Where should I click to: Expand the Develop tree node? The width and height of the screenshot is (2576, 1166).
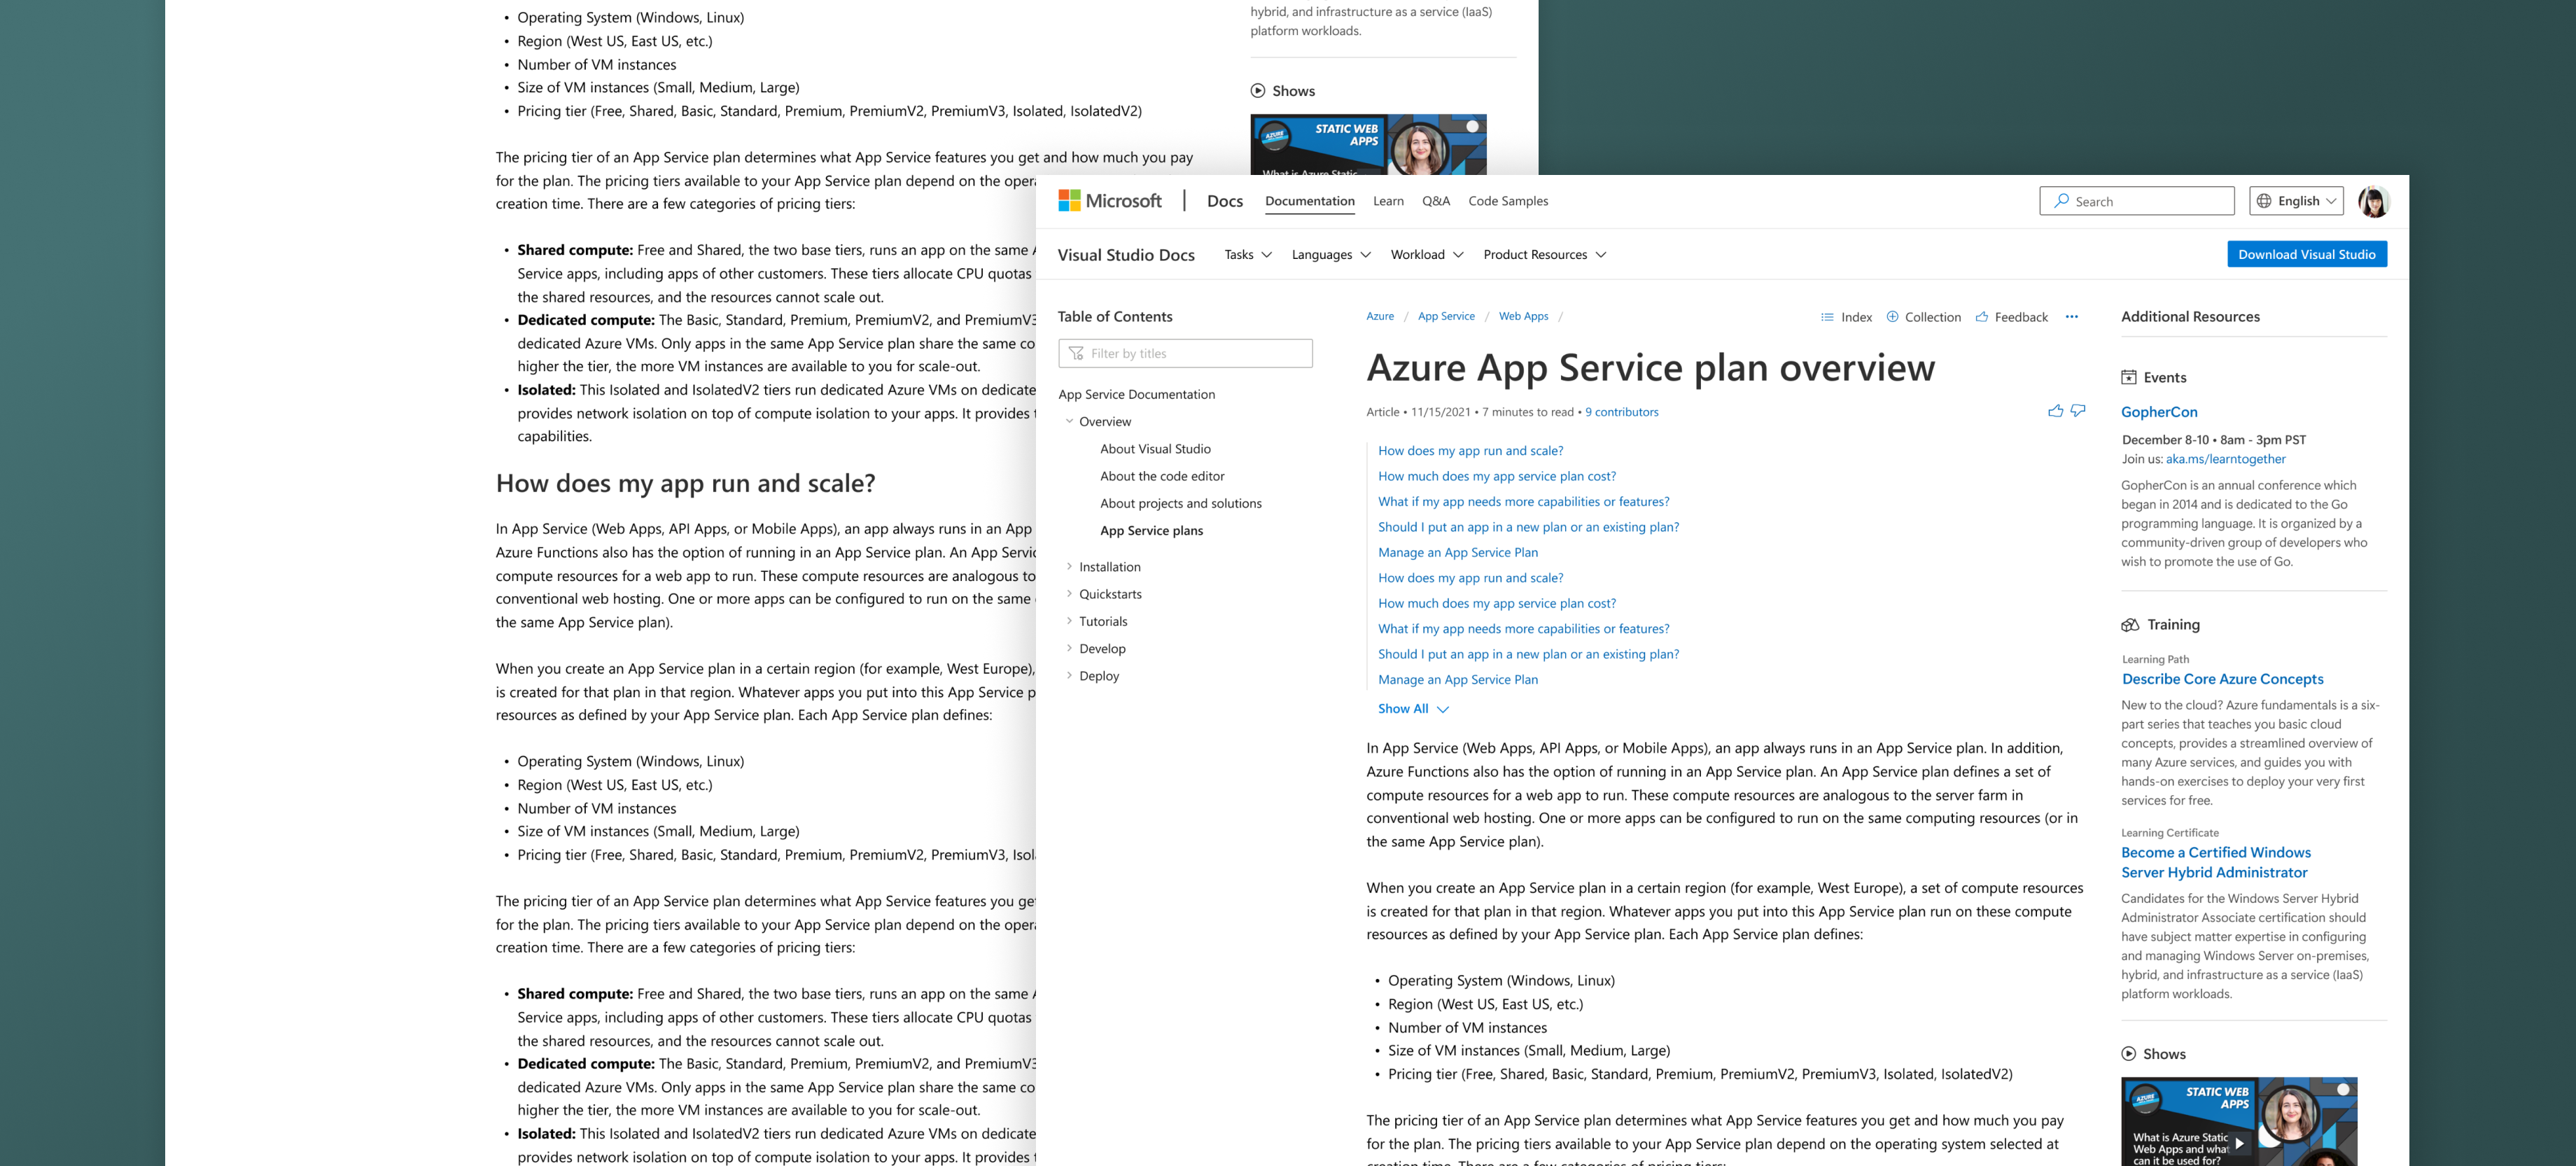(x=1069, y=648)
